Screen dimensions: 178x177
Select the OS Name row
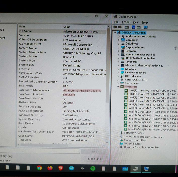pyautogui.click(x=62, y=31)
